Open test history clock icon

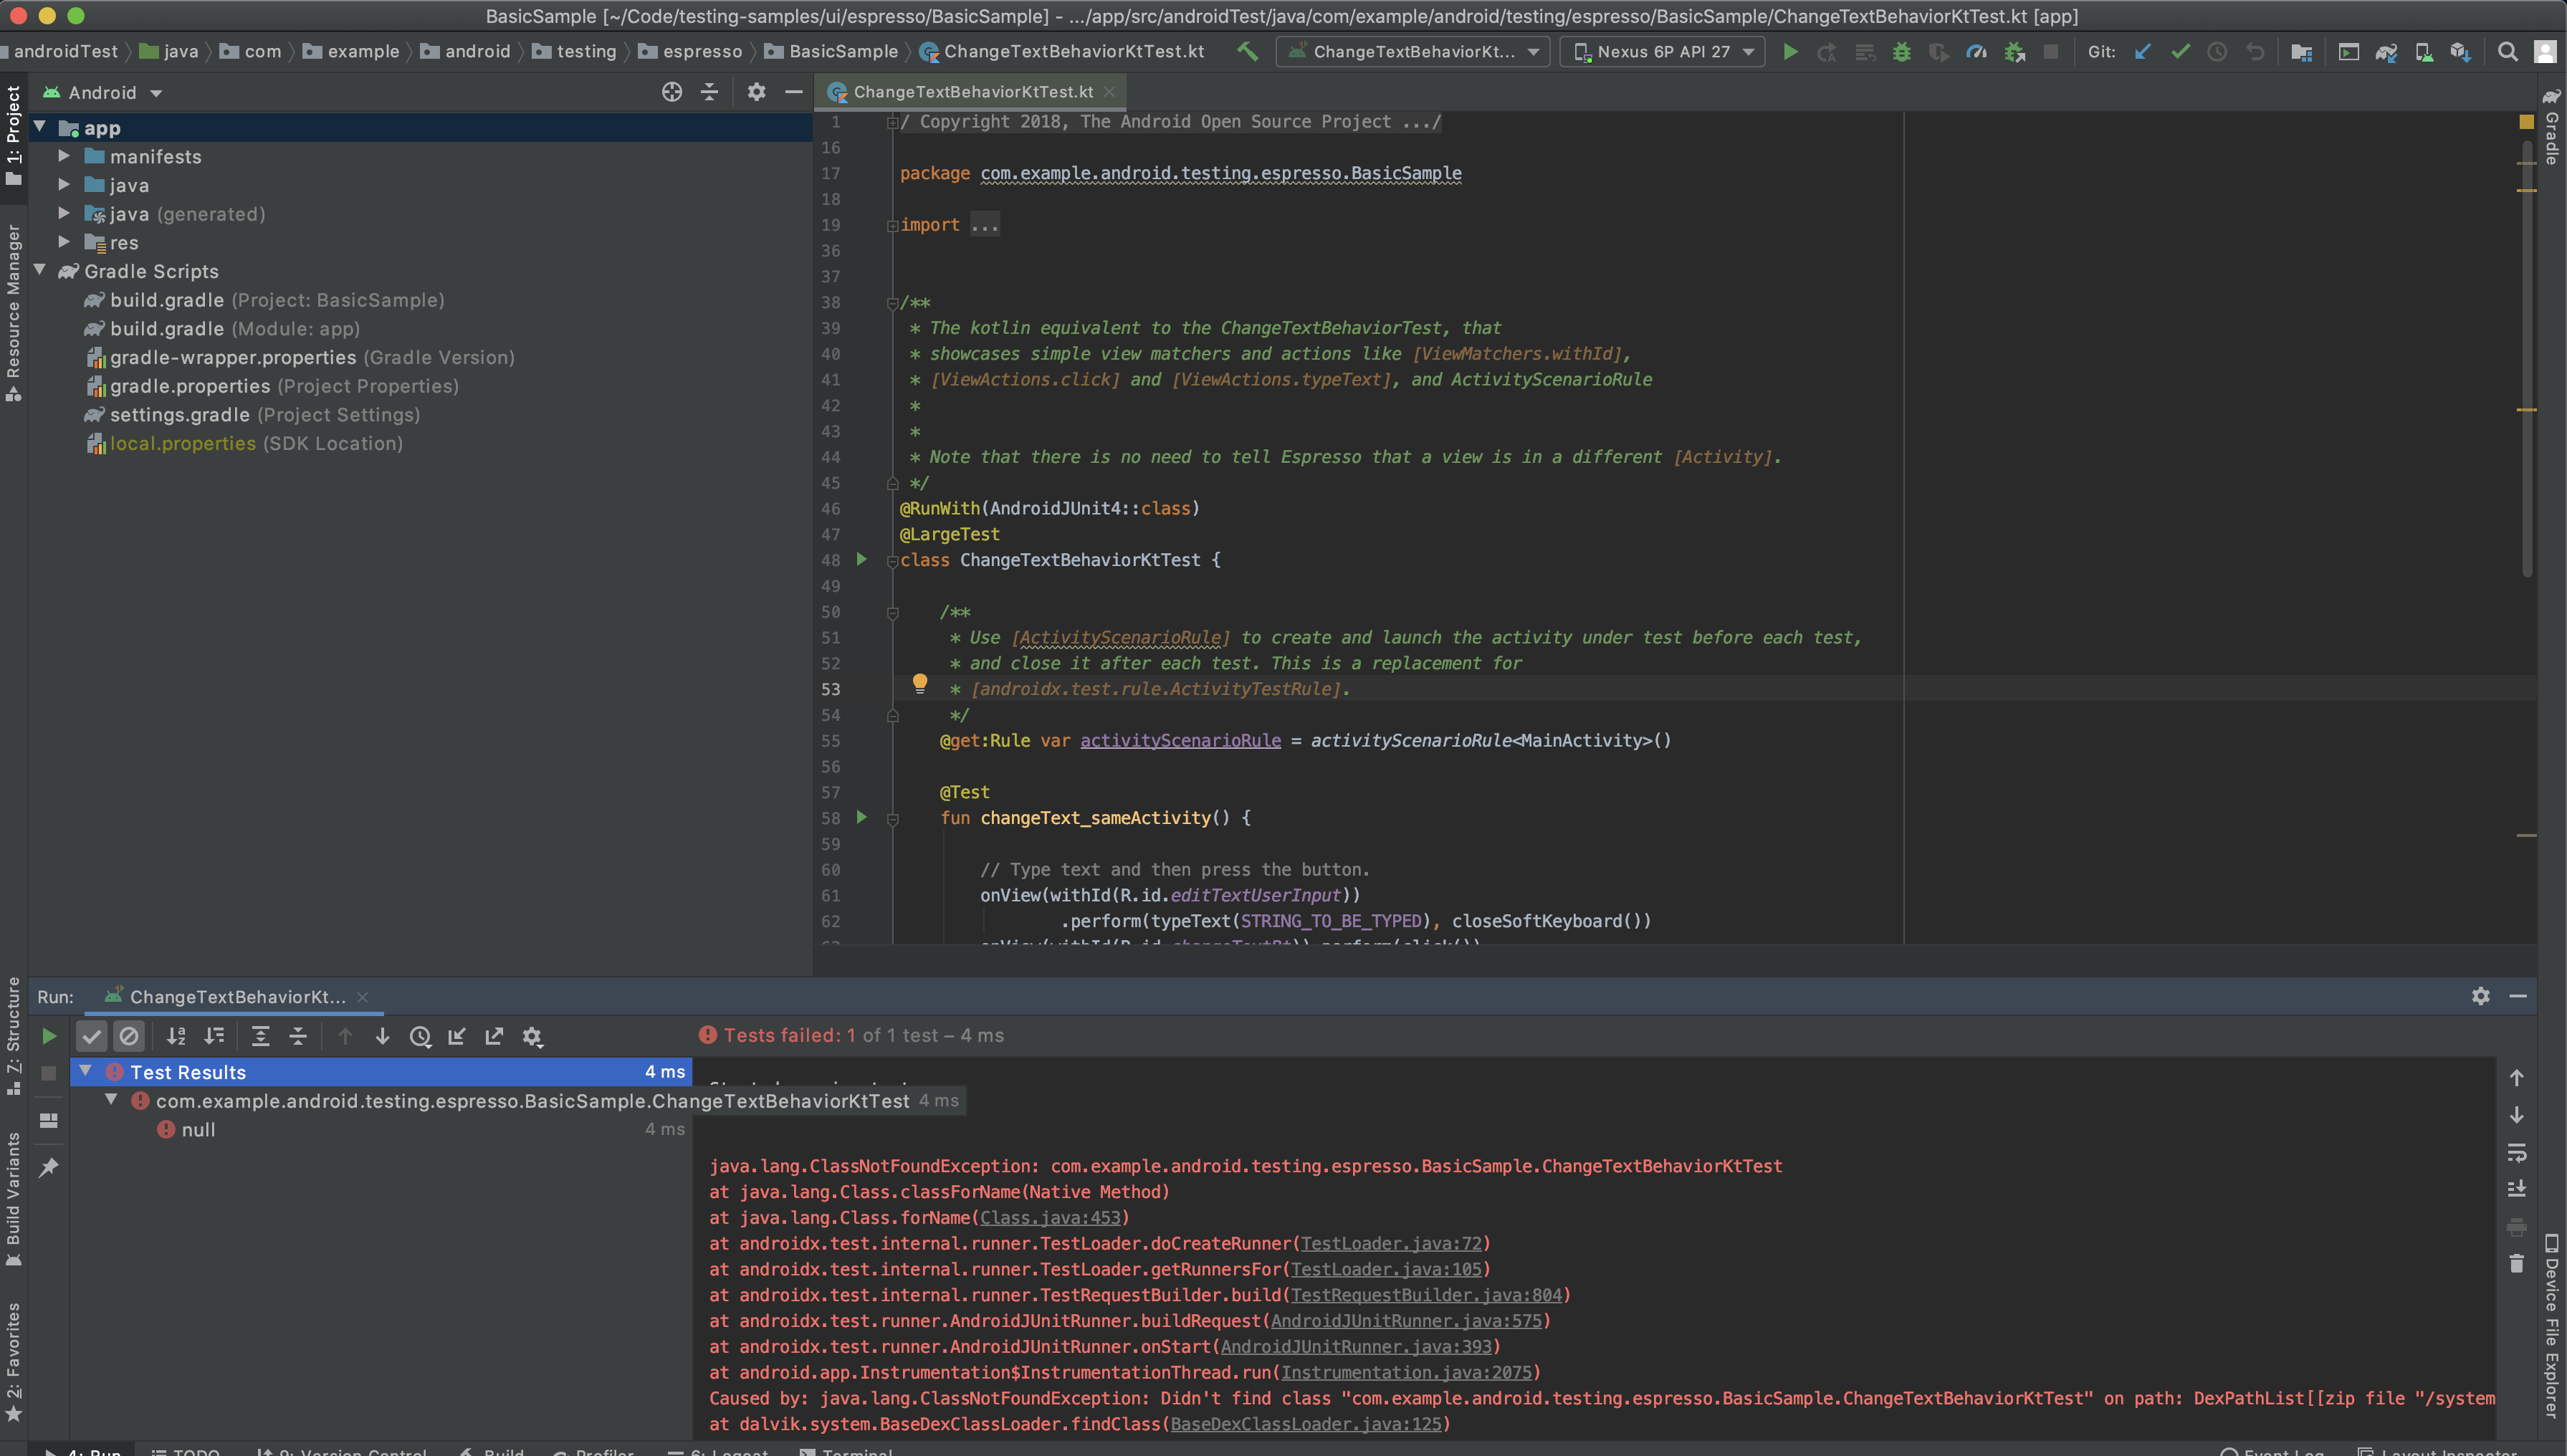420,1037
